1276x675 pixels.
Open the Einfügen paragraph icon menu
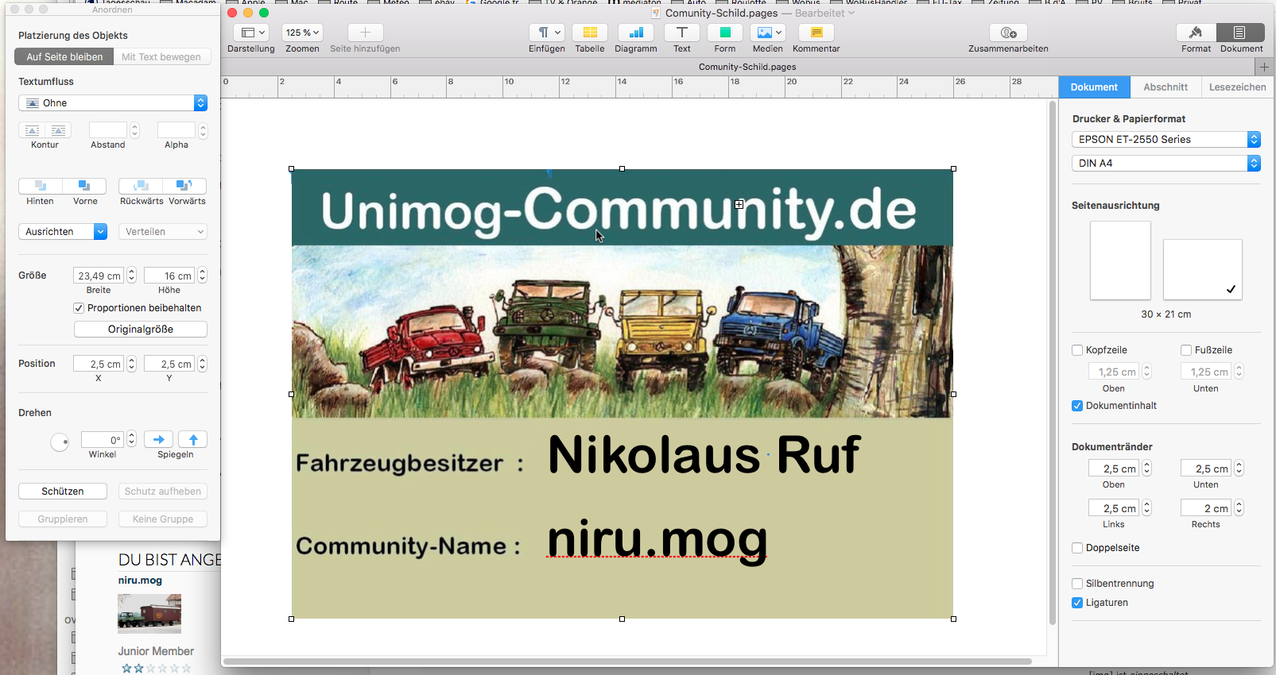click(547, 33)
